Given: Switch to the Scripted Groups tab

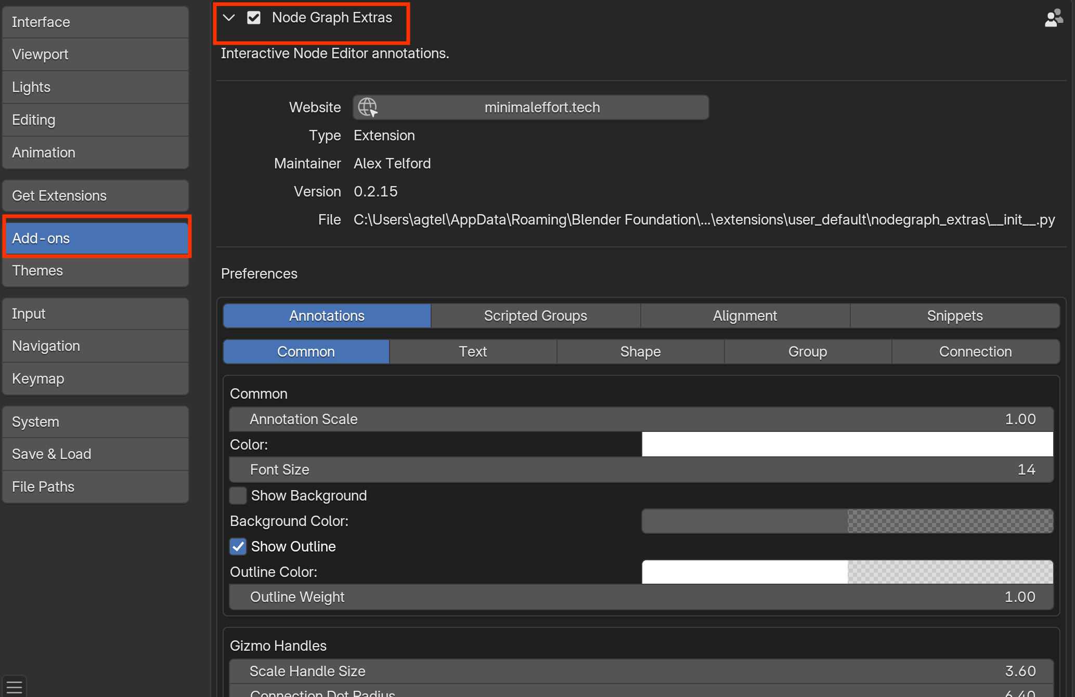Looking at the screenshot, I should pyautogui.click(x=536, y=316).
